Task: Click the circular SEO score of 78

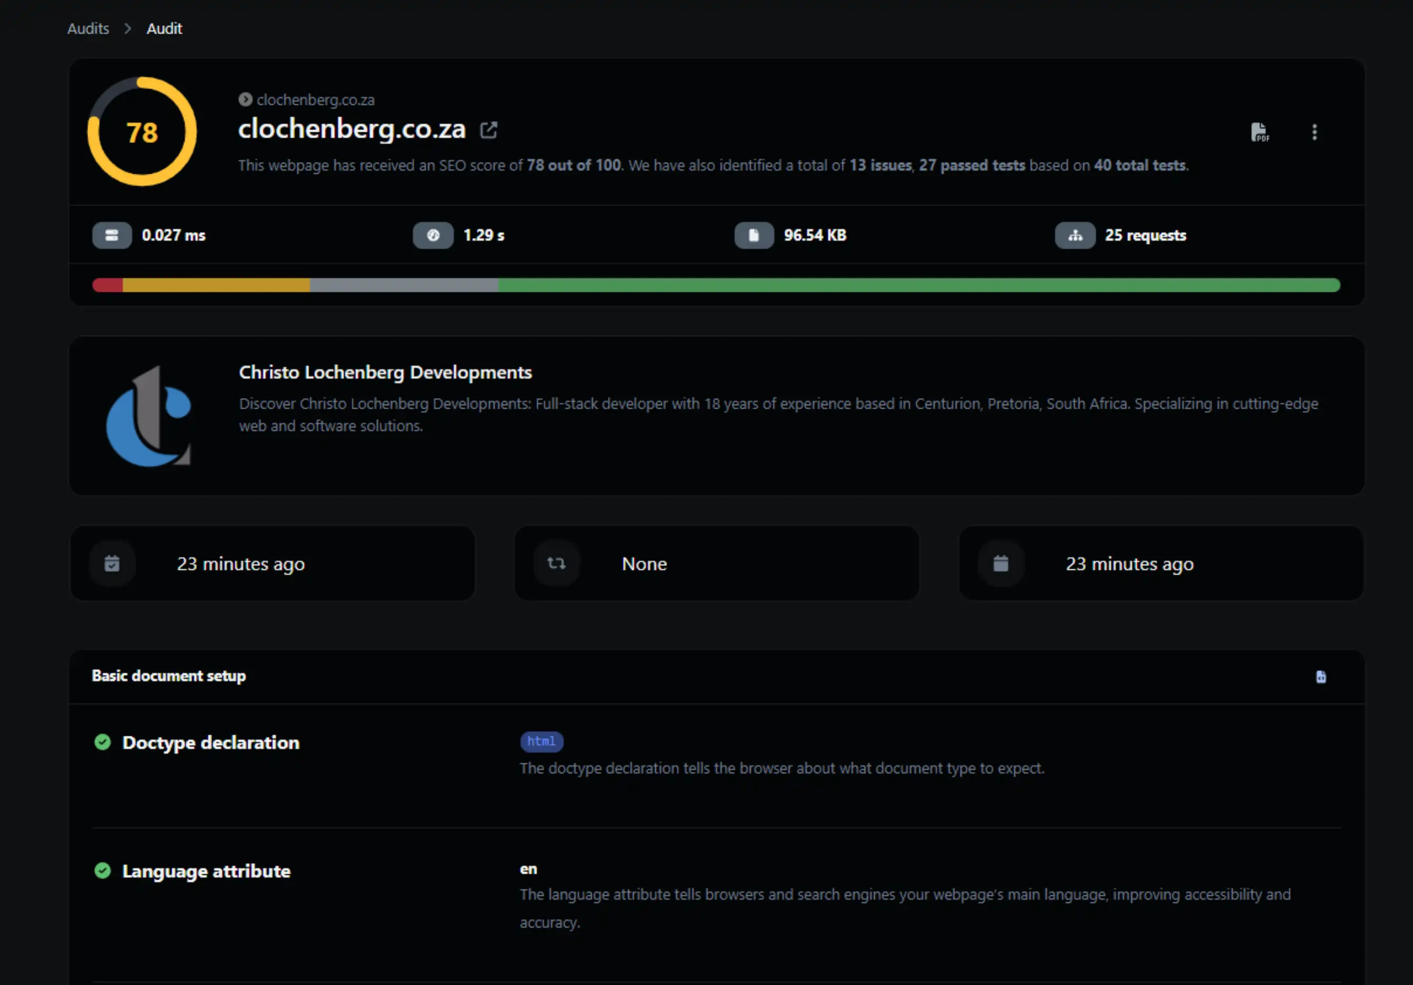Action: (x=143, y=132)
